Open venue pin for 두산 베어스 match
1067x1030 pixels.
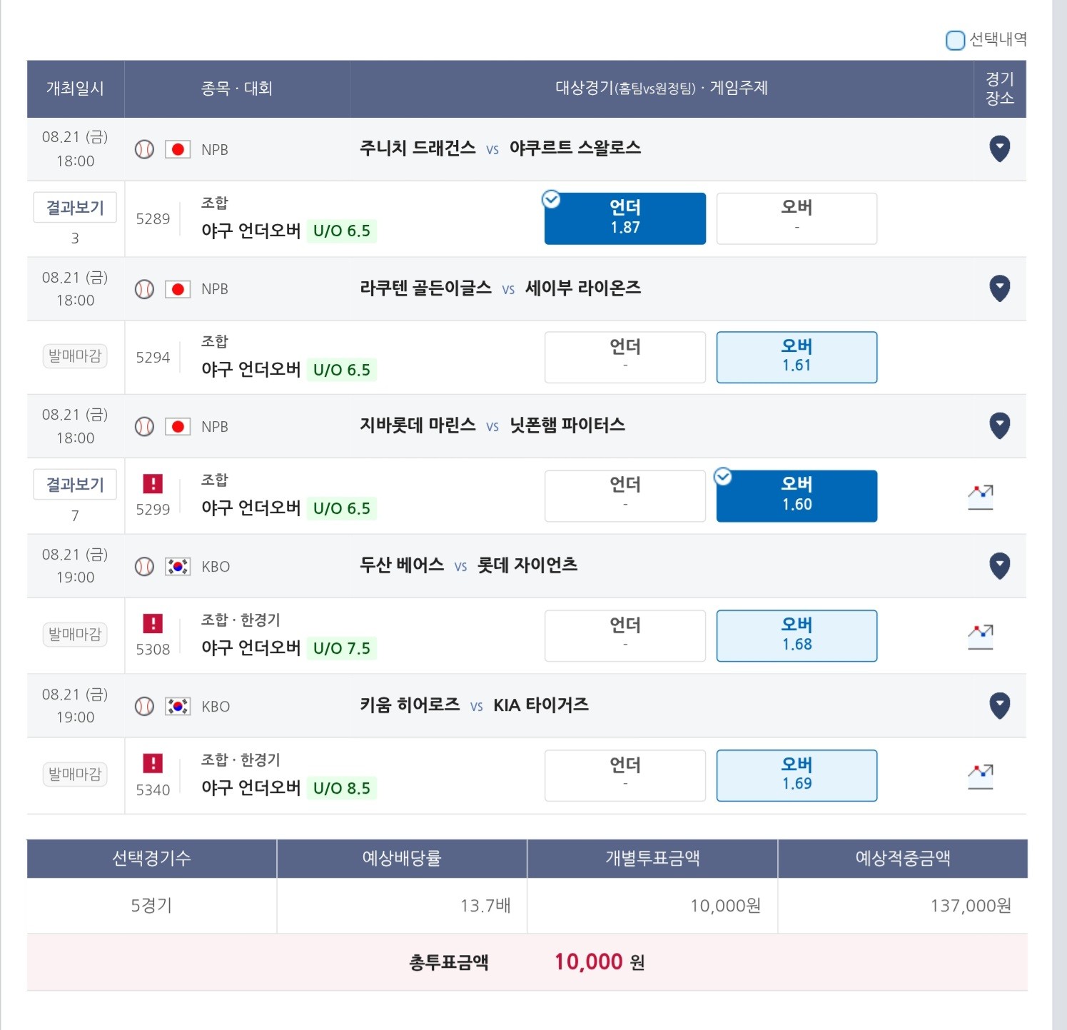click(x=999, y=566)
